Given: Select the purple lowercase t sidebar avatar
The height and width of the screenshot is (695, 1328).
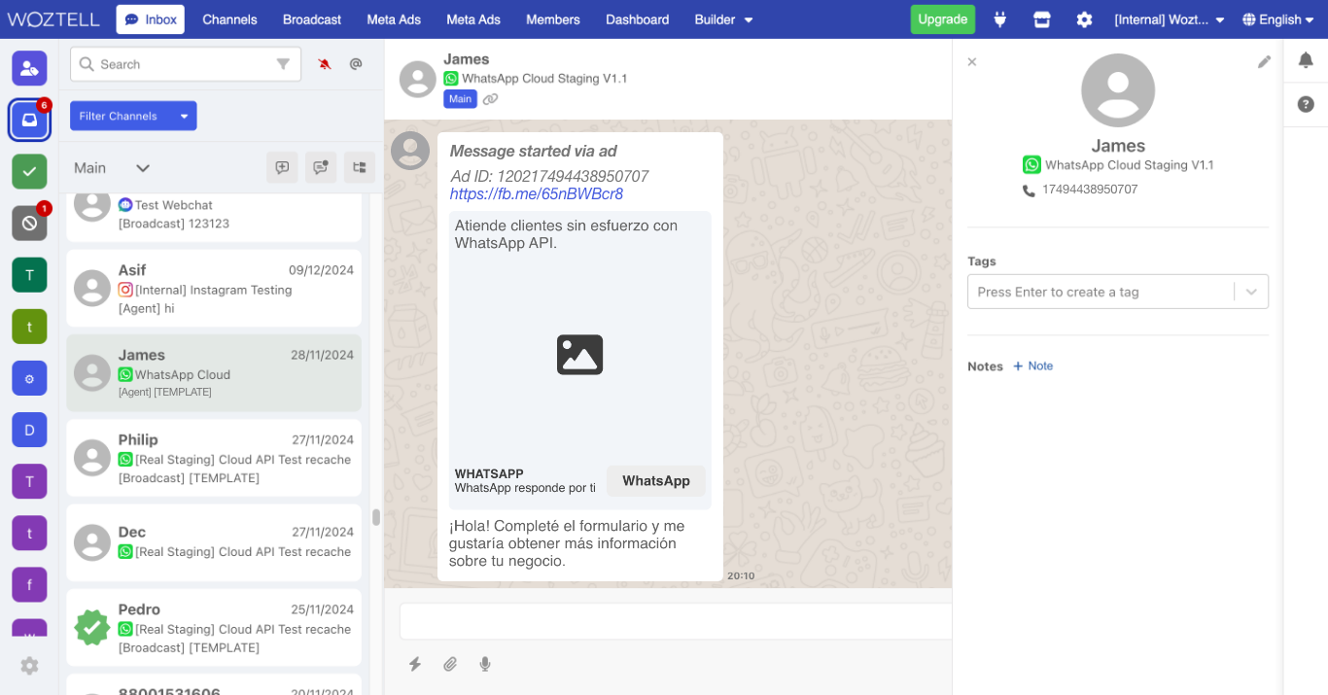Looking at the screenshot, I should point(29,533).
